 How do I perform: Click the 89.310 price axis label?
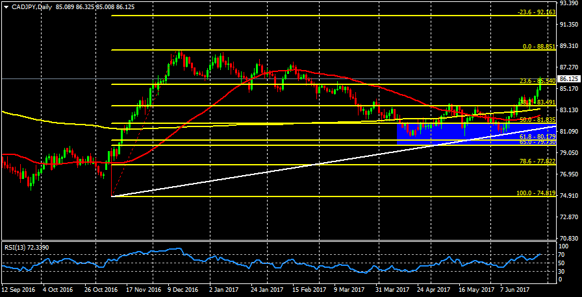pos(570,46)
